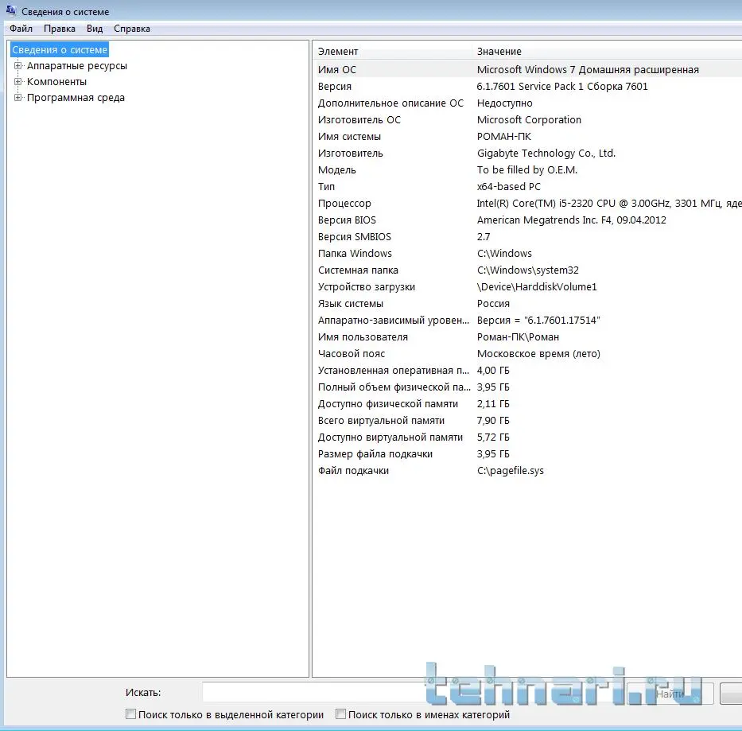Open the Файл menu
Screen dimensions: 742x731
[x=21, y=29]
